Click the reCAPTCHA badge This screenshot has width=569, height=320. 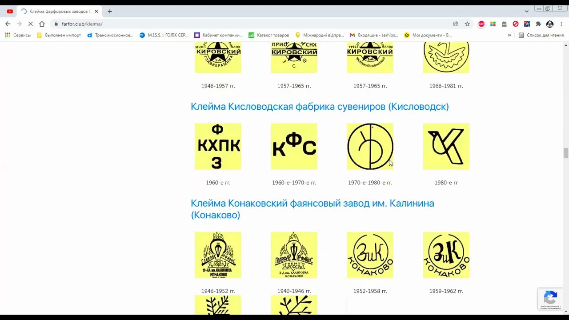[551, 299]
